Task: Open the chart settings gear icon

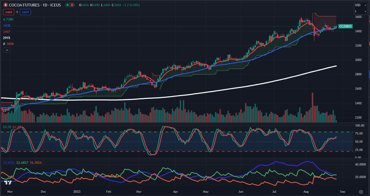Action: (361, 191)
